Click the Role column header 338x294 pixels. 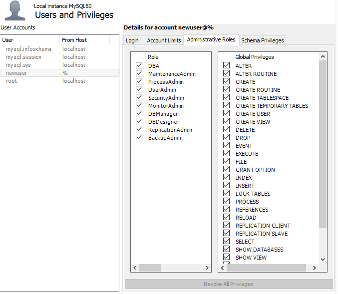(178, 57)
